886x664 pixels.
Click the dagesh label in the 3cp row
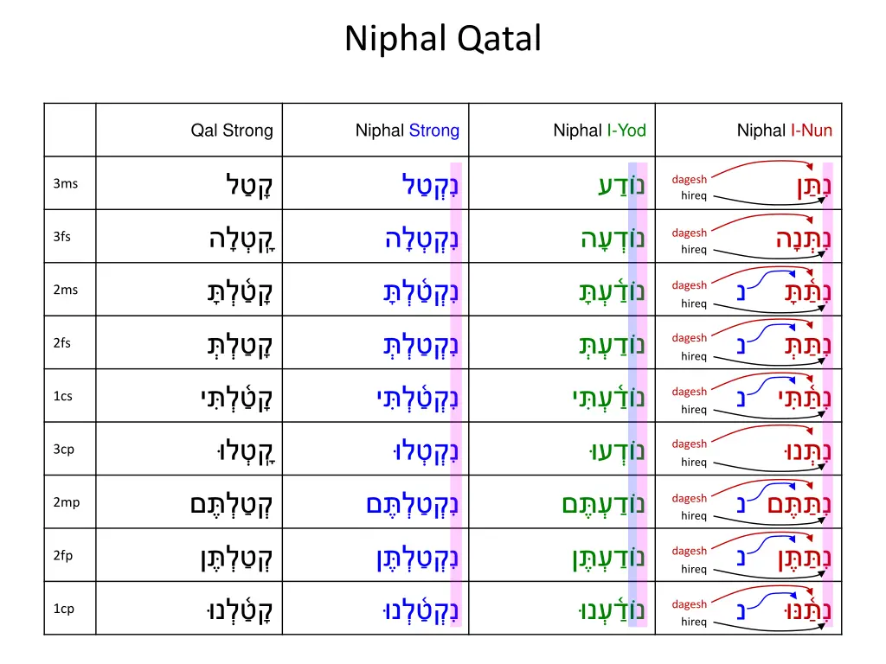pyautogui.click(x=690, y=444)
